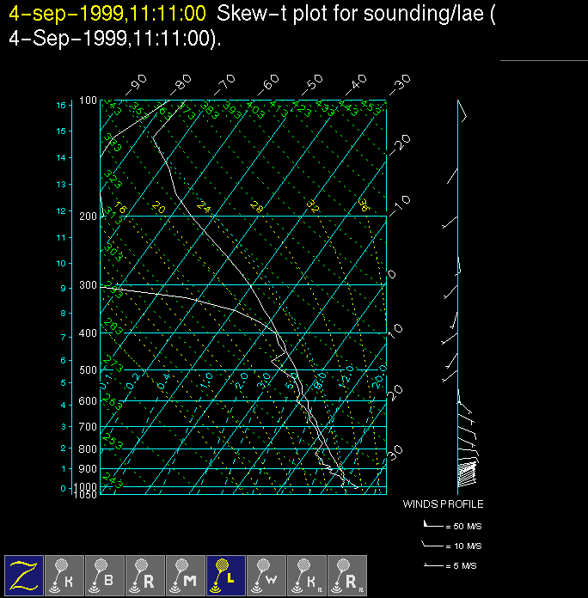
Task: Select the balloon sounding icon labeled B
Action: (x=106, y=575)
